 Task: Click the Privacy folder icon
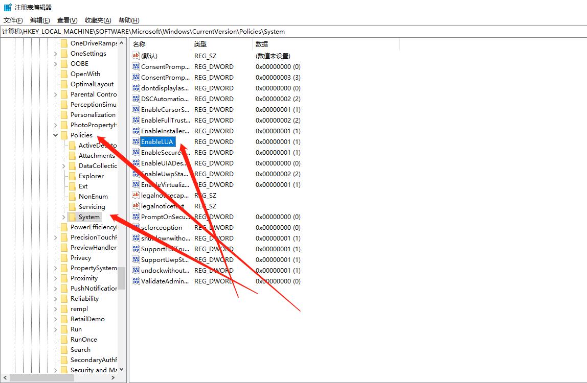tap(64, 258)
